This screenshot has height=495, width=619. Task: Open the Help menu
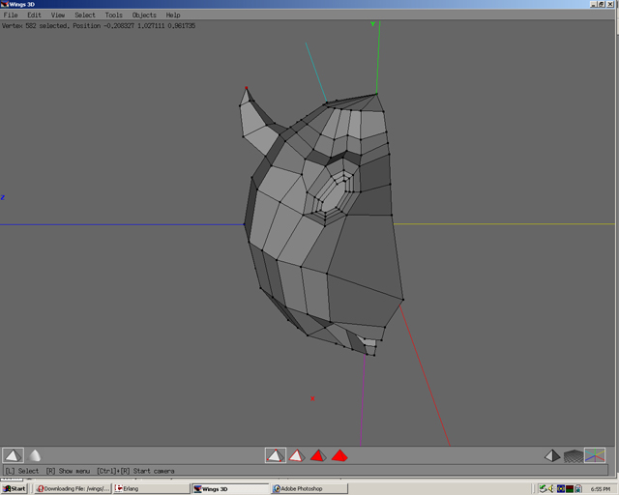tap(173, 15)
